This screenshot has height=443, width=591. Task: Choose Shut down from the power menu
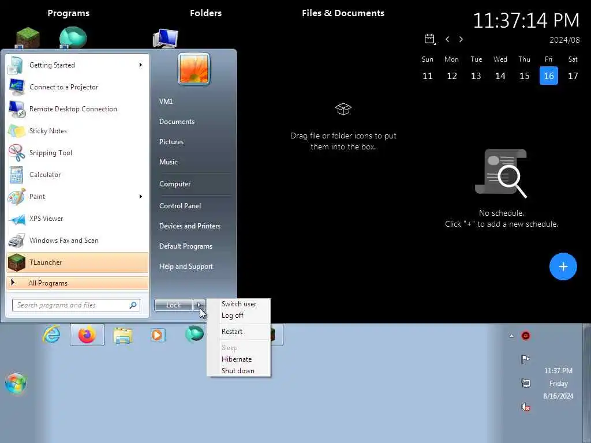pos(239,371)
